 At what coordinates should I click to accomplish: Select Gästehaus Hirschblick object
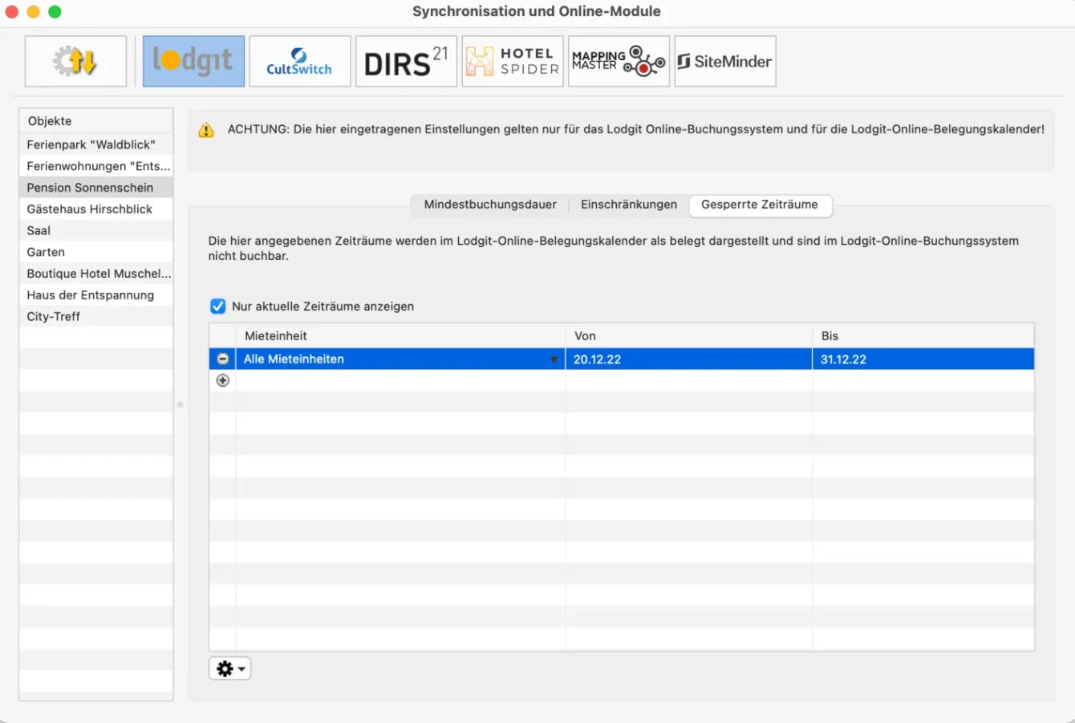[x=96, y=209]
